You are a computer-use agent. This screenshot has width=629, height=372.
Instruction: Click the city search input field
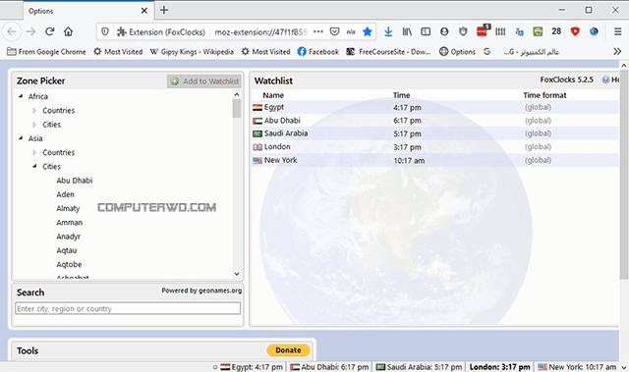click(x=128, y=308)
